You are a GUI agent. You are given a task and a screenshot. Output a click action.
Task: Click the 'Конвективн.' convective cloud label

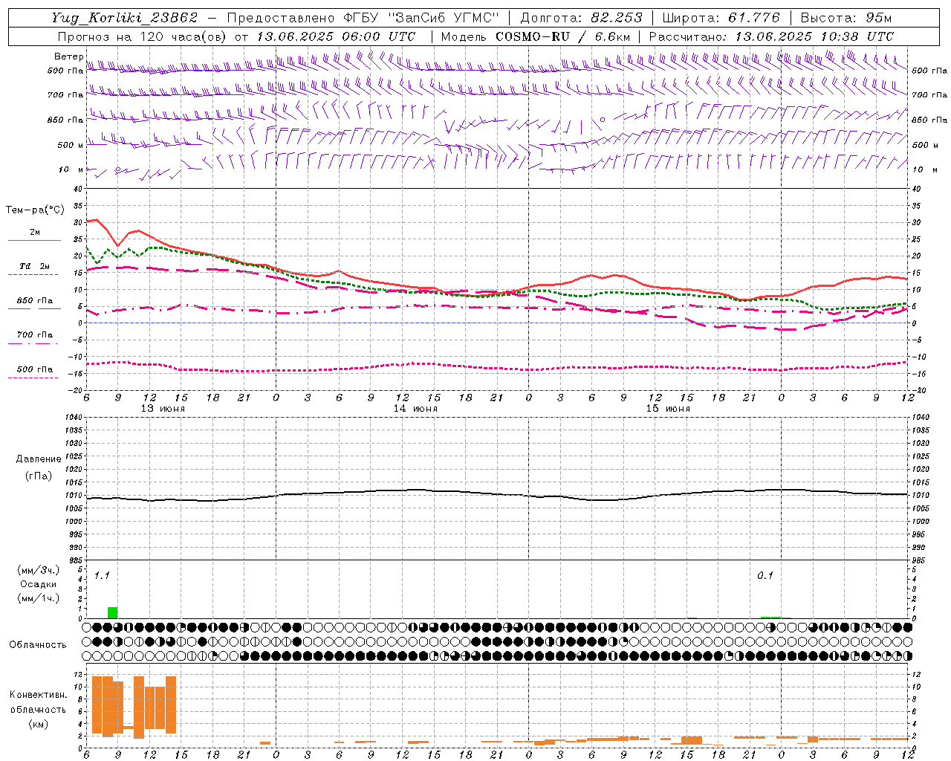(38, 695)
